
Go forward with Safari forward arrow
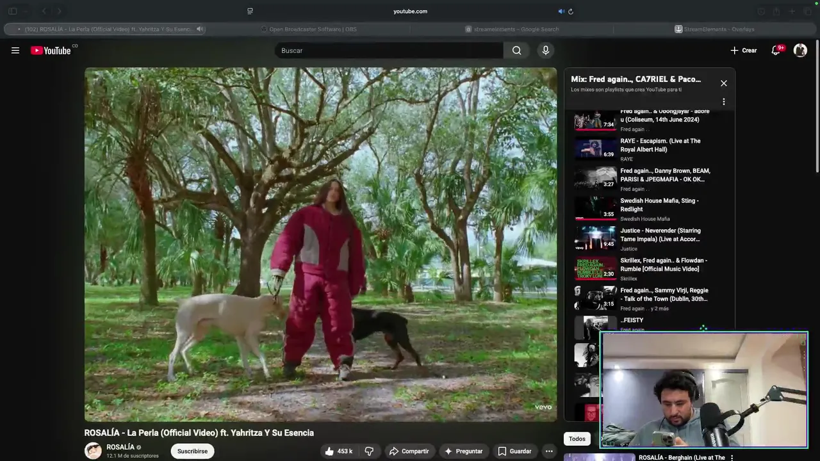(59, 11)
